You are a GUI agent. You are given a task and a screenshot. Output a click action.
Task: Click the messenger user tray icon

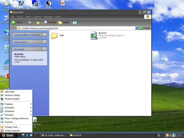tap(170, 135)
